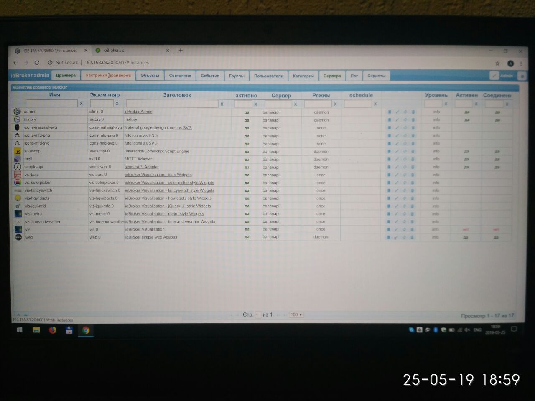Click the edit icon for web instance
Screen dimensions: 535x401
(396, 237)
